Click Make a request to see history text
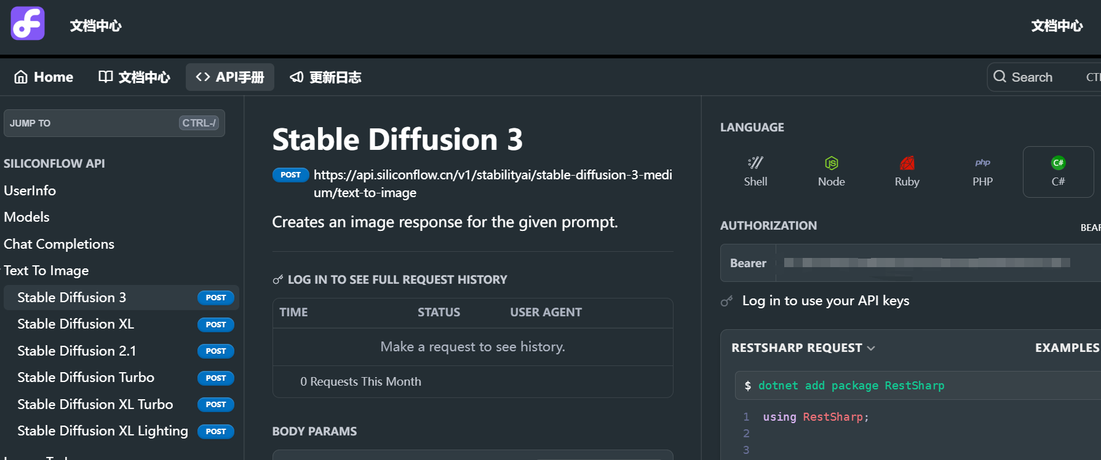The height and width of the screenshot is (460, 1101). [472, 347]
